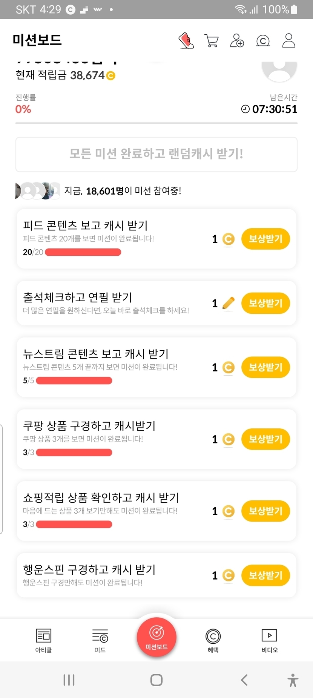This screenshot has height=698, width=313.
Task: Claim pencil reward for 출석체크 mission
Action: (x=265, y=303)
